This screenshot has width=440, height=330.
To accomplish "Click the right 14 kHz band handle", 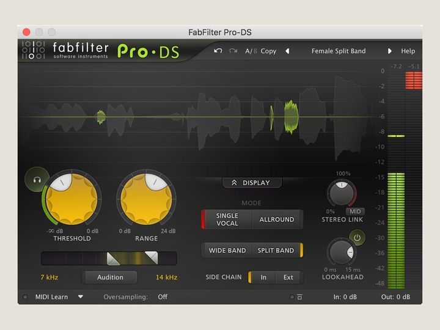I will (x=152, y=258).
